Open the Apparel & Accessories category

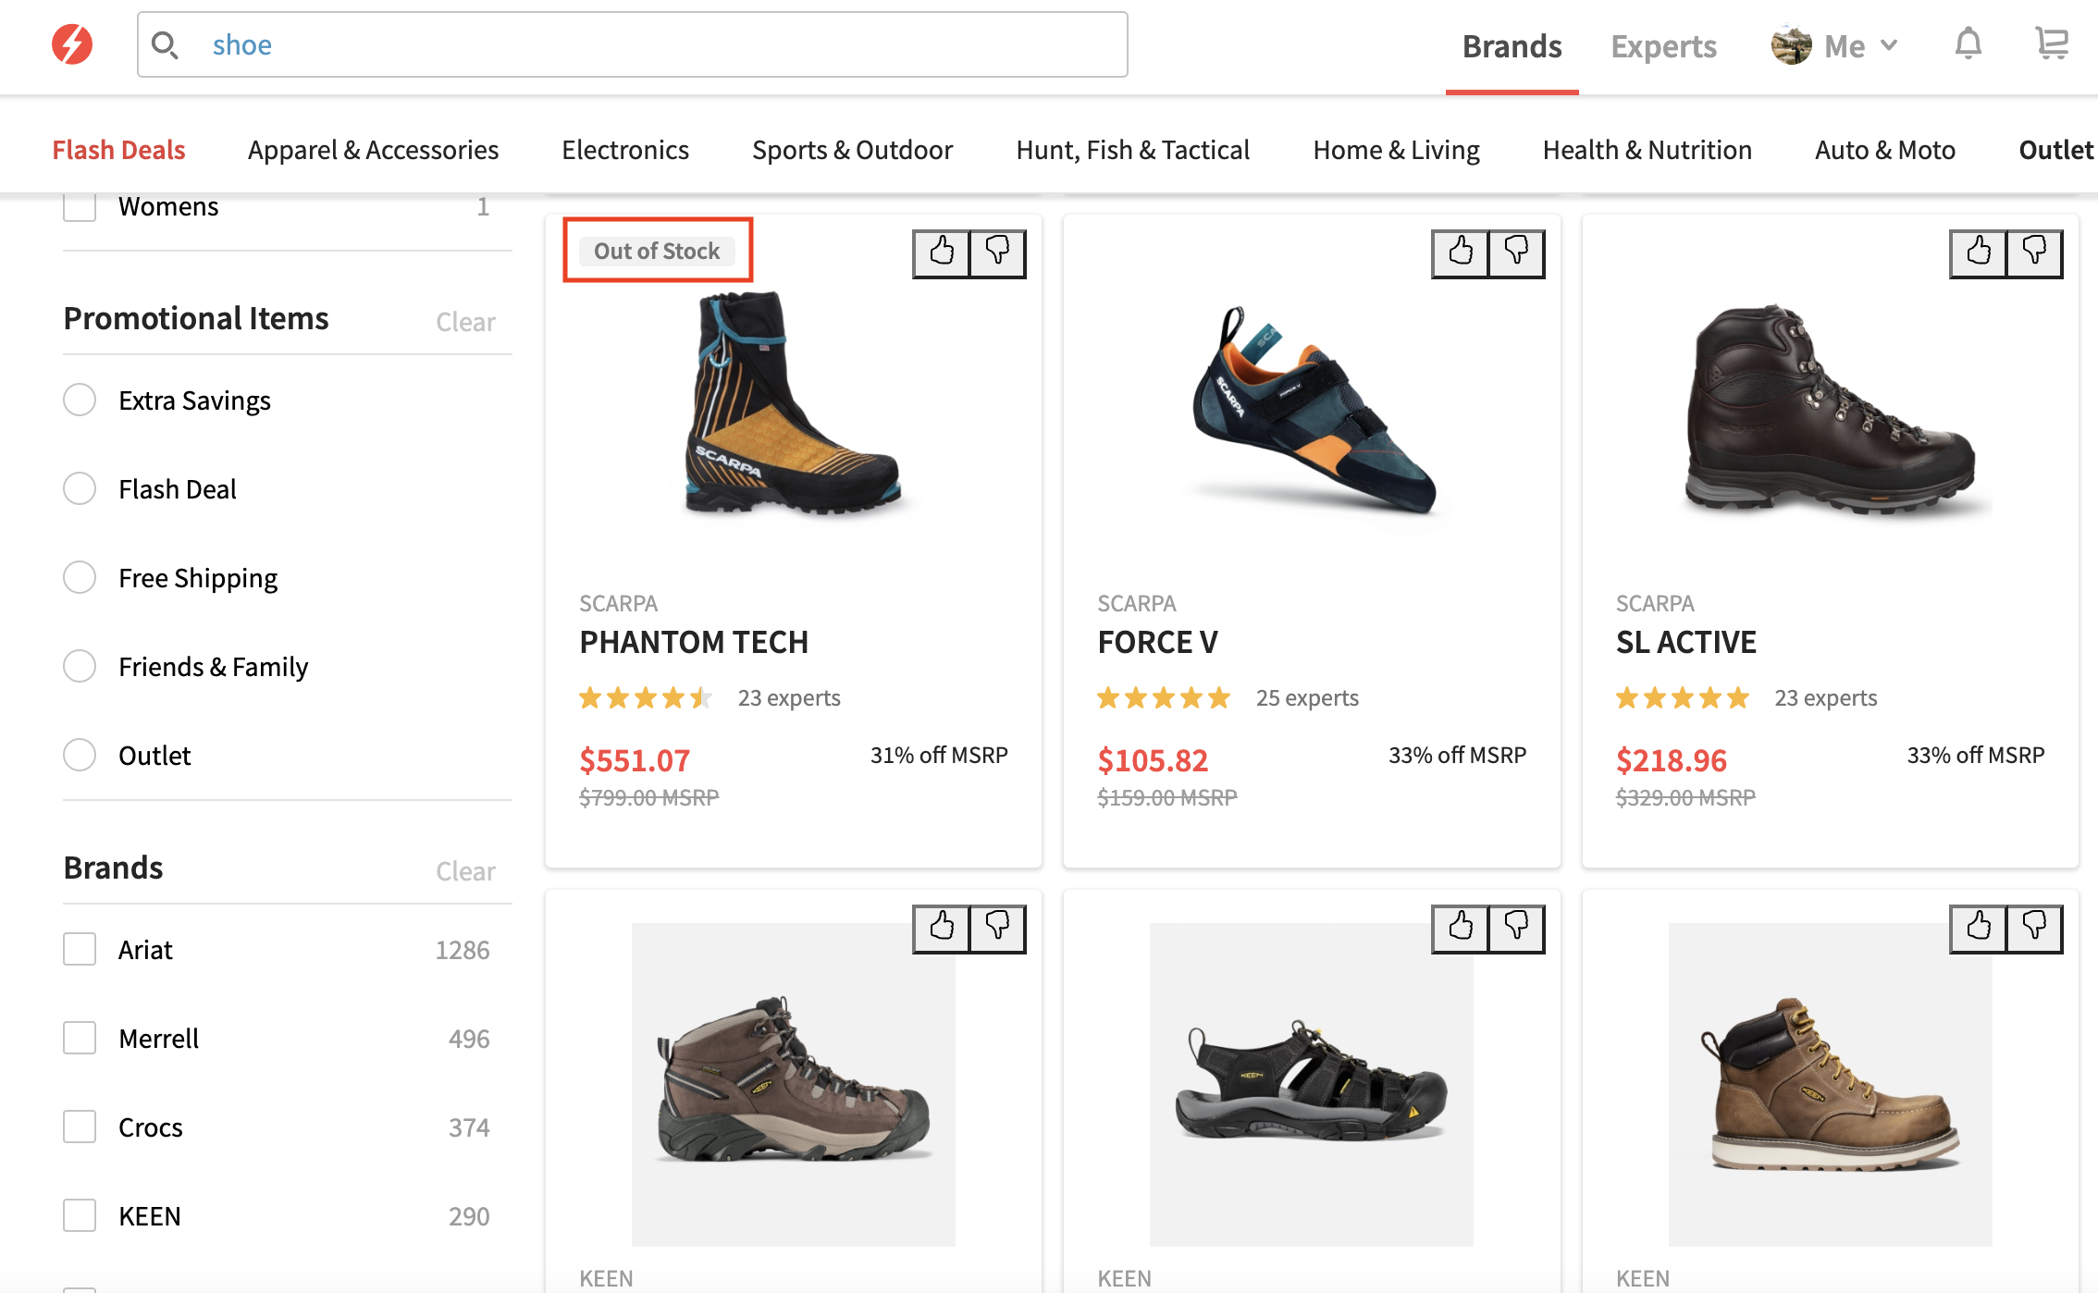(x=373, y=150)
